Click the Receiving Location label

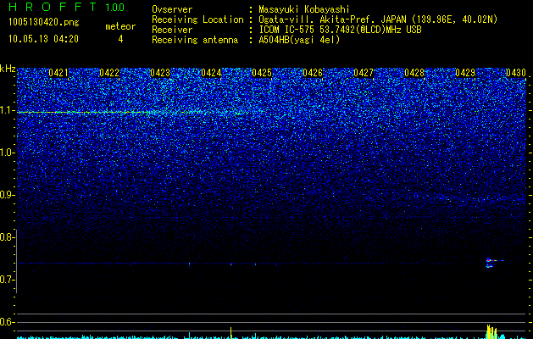pos(197,19)
